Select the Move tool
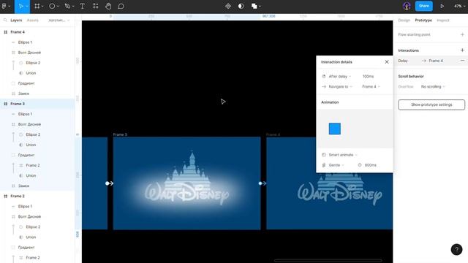The width and height of the screenshot is (468, 263). [20, 7]
